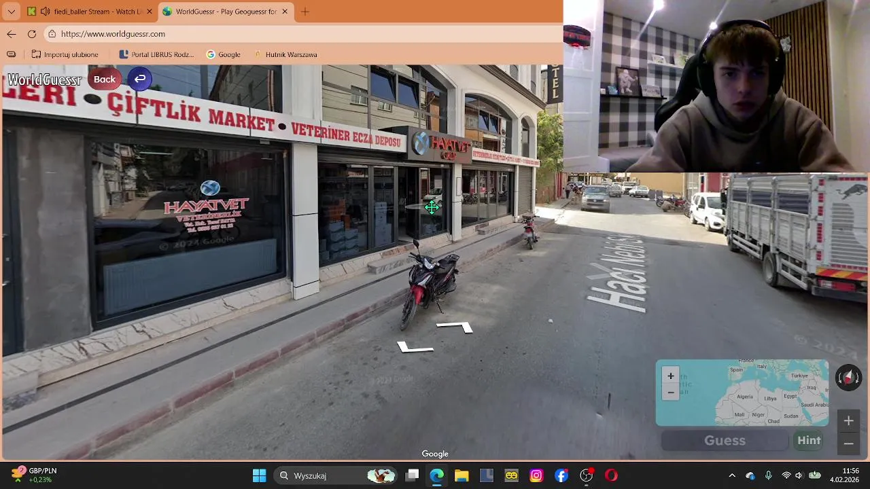Image resolution: width=870 pixels, height=489 pixels.
Task: Open the dark blue notes app on taskbar
Action: (x=486, y=475)
